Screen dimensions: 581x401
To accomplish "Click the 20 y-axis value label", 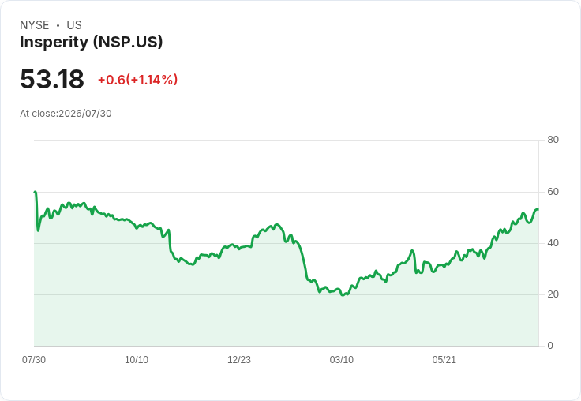I will (x=553, y=294).
